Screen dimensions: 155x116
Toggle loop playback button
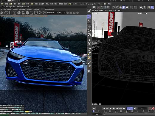click(x=128, y=109)
